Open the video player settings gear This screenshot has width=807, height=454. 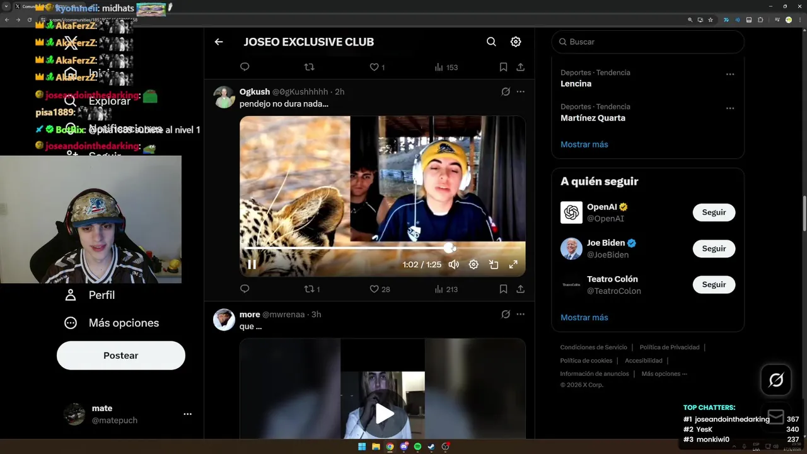[x=473, y=265]
